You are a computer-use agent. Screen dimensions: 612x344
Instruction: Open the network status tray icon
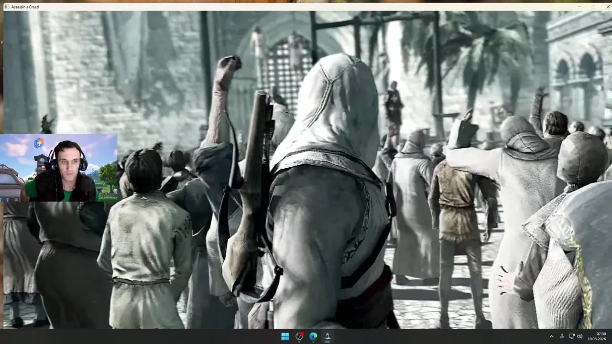point(571,336)
